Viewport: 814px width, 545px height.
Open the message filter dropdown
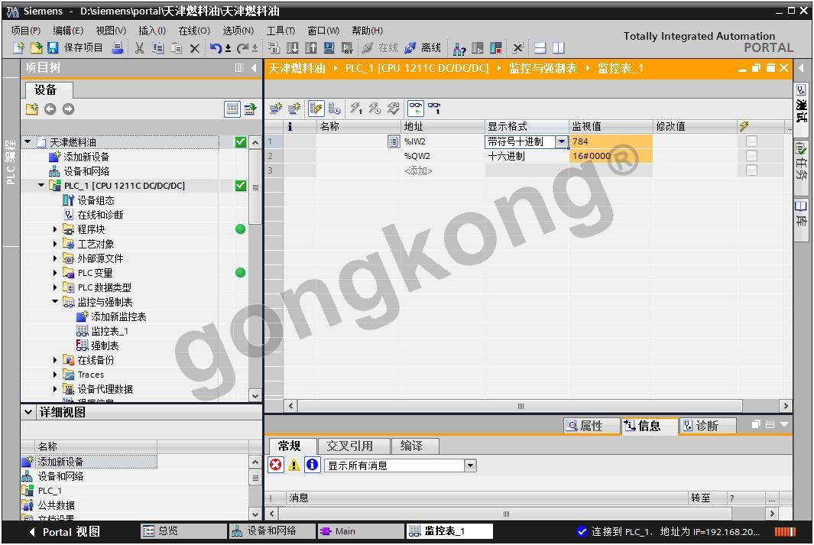point(470,466)
